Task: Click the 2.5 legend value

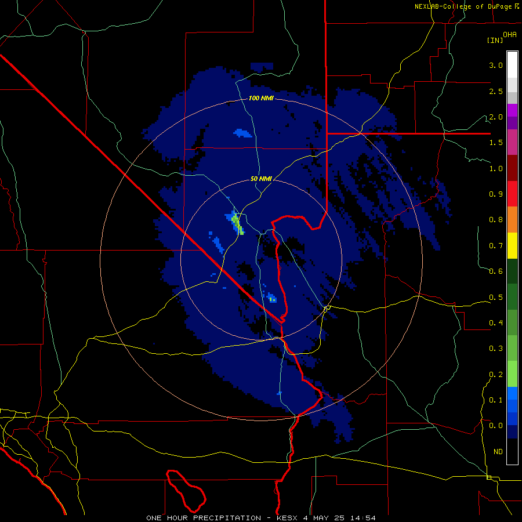Action: [x=496, y=91]
